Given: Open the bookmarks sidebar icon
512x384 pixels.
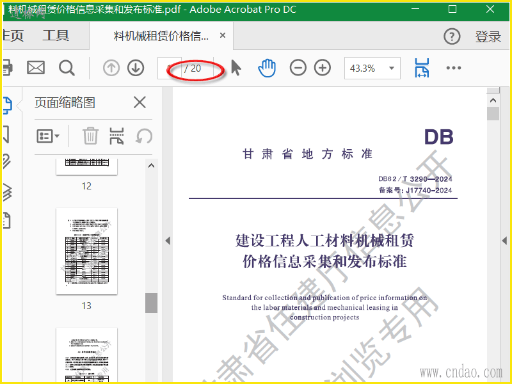Looking at the screenshot, I should [x=6, y=134].
